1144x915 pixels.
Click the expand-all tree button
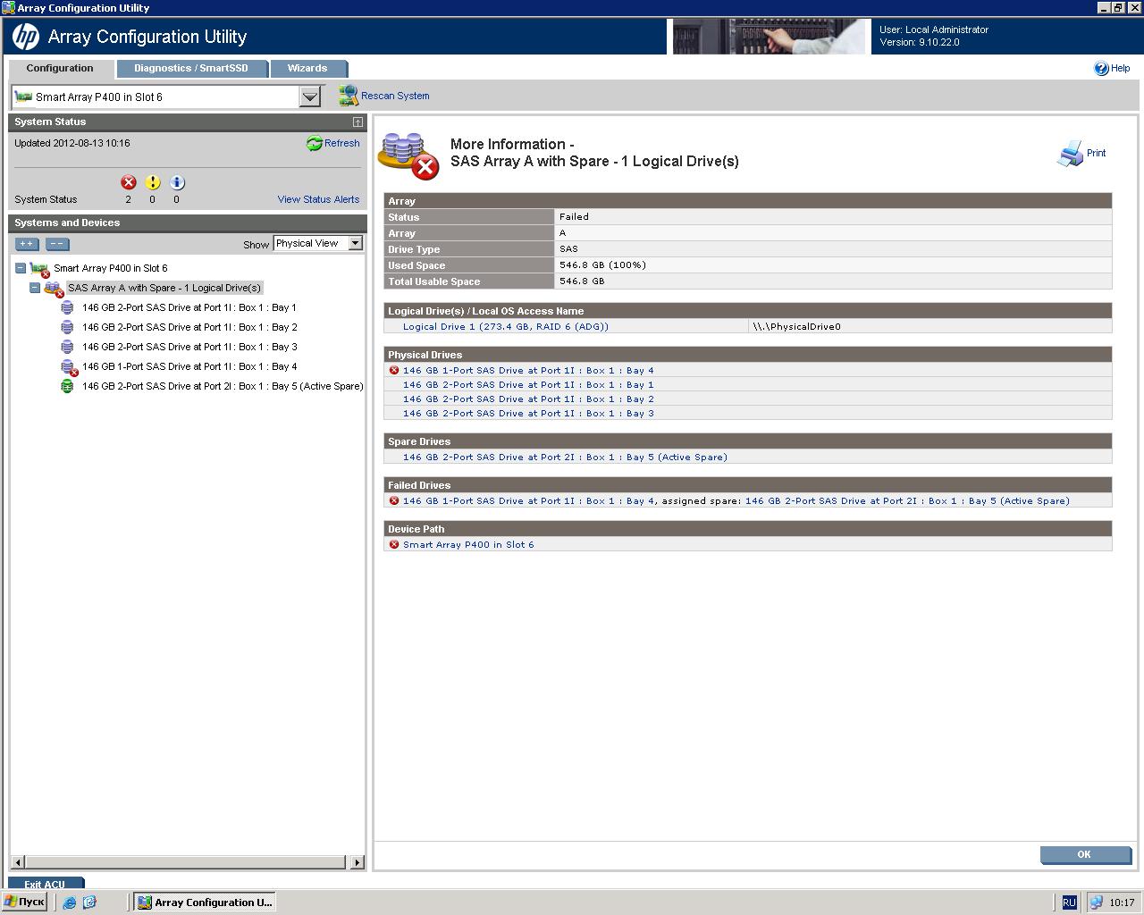[x=27, y=244]
